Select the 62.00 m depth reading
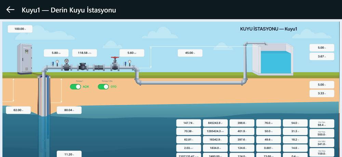342x157 pixels. point(18,110)
